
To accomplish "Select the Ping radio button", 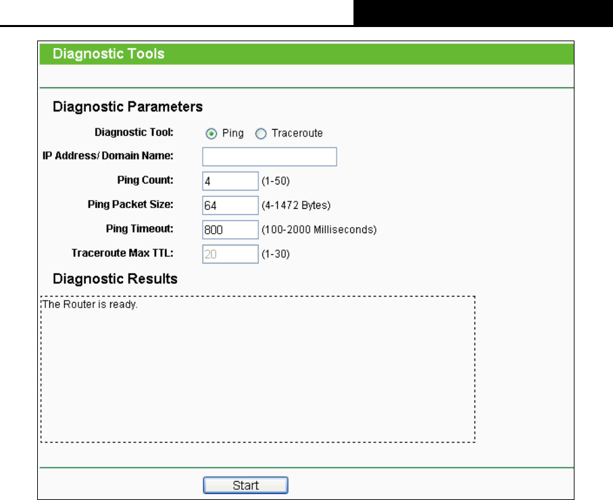I will pyautogui.click(x=211, y=134).
